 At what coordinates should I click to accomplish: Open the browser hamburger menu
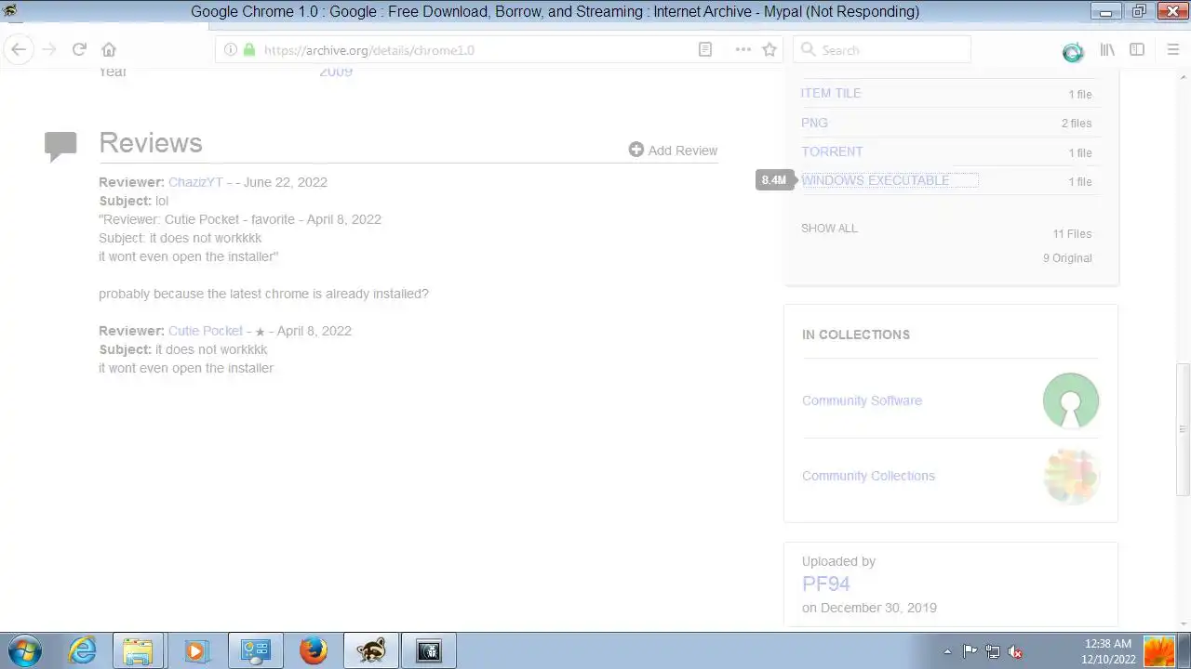[x=1172, y=49]
